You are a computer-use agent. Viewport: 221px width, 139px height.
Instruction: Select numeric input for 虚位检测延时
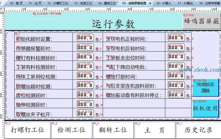[85, 94]
